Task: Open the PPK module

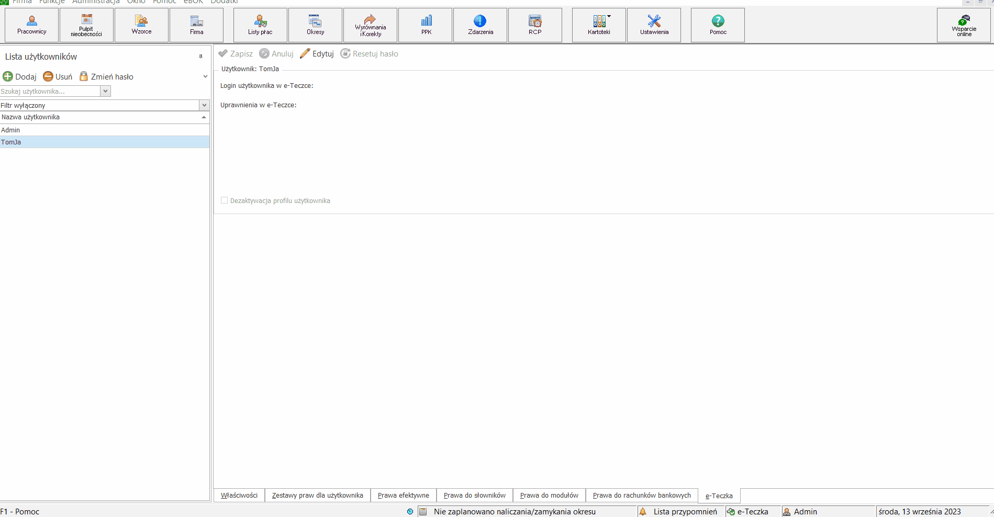Action: (x=425, y=25)
